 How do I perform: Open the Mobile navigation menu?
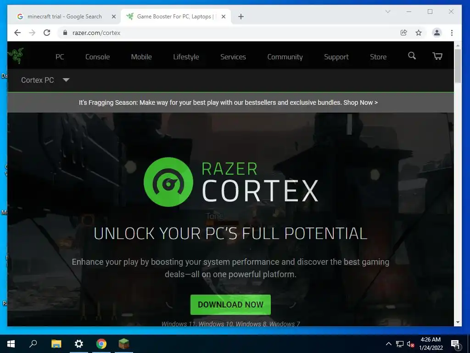pyautogui.click(x=141, y=57)
